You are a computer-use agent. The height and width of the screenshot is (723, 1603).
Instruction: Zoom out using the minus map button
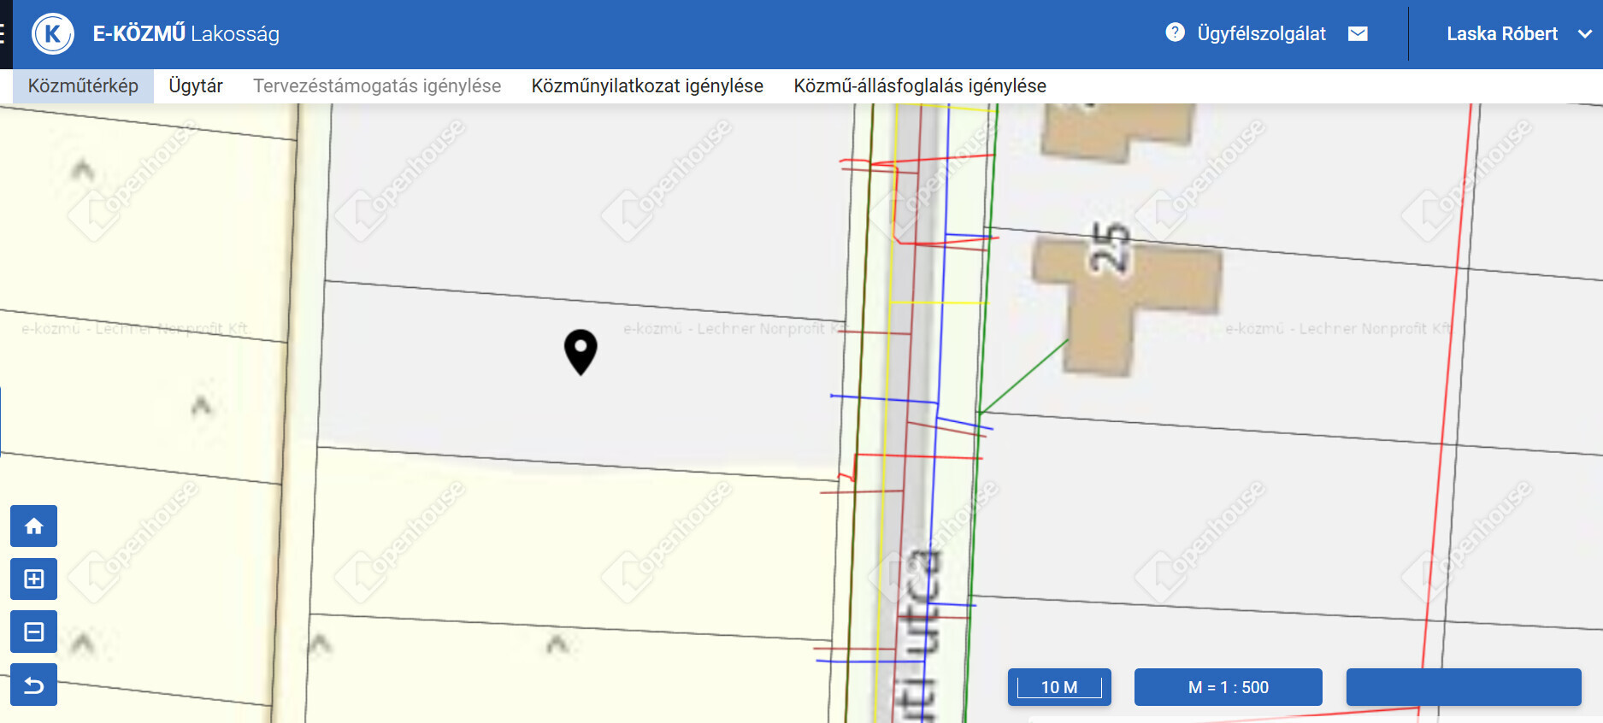click(33, 632)
